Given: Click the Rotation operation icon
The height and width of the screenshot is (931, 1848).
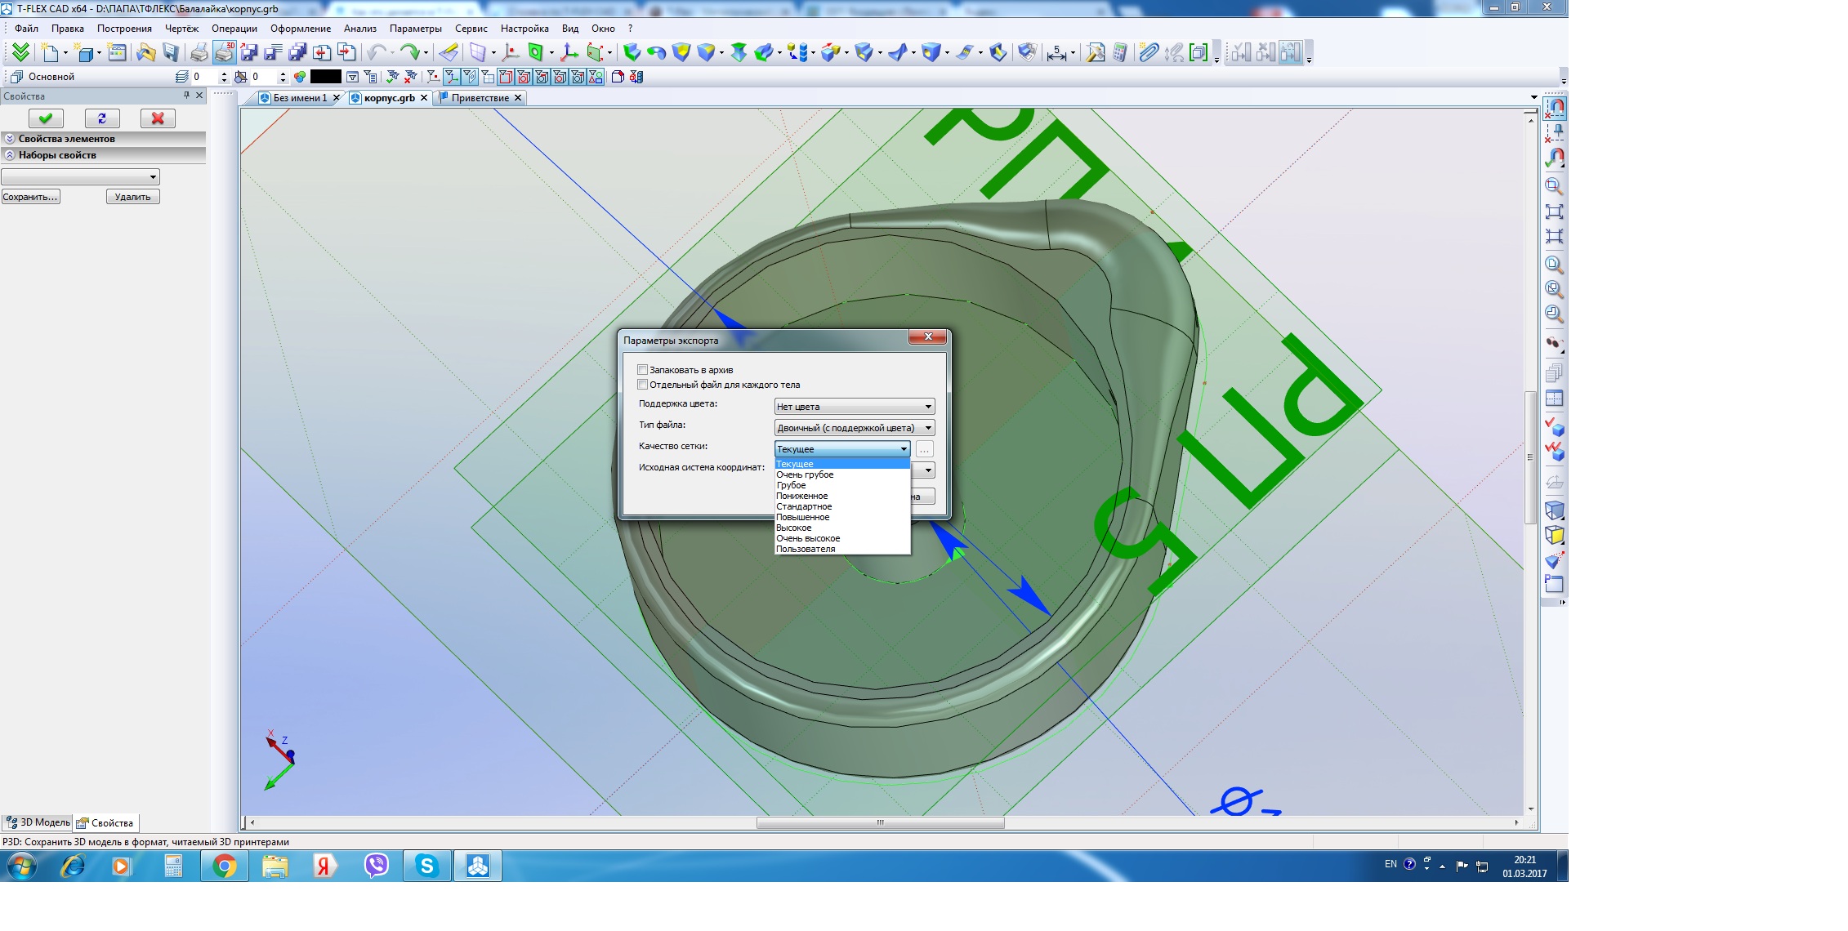Looking at the screenshot, I should (655, 53).
